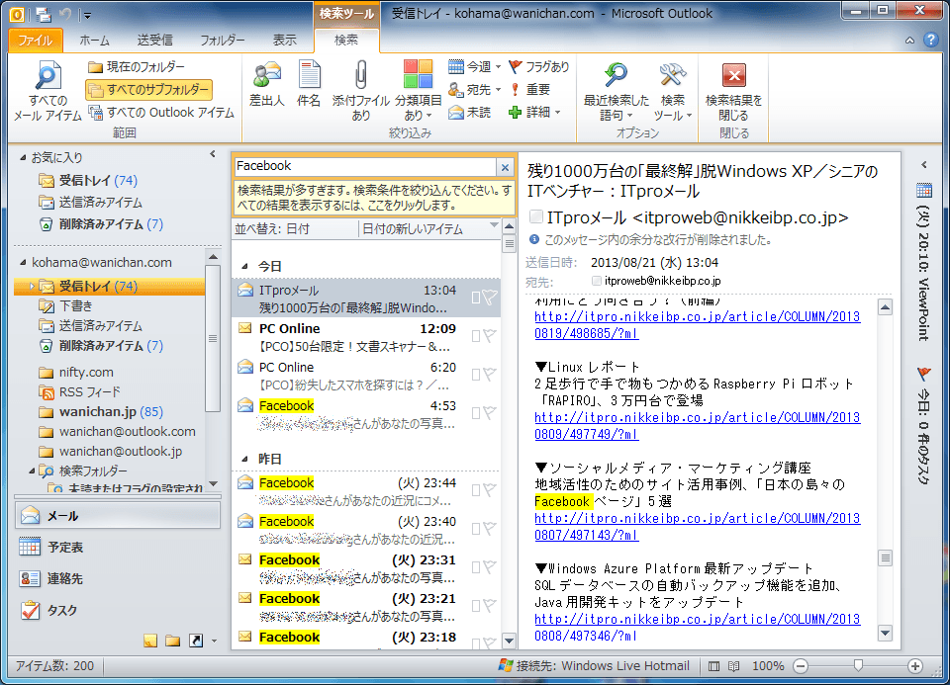Image resolution: width=950 pixels, height=685 pixels.
Task: Open the ファイル tab
Action: point(36,41)
